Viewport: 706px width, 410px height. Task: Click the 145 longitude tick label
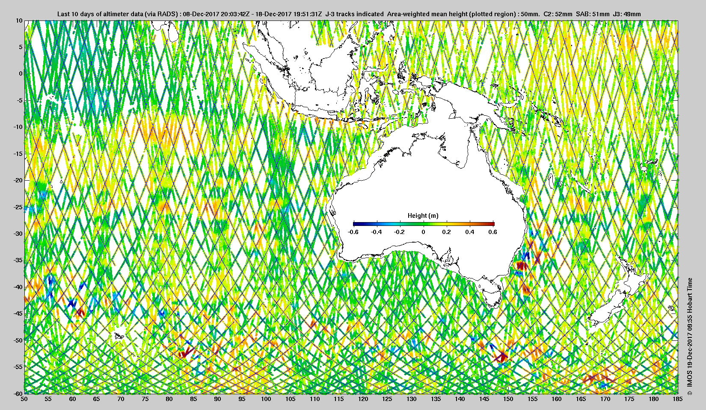coord(484,399)
